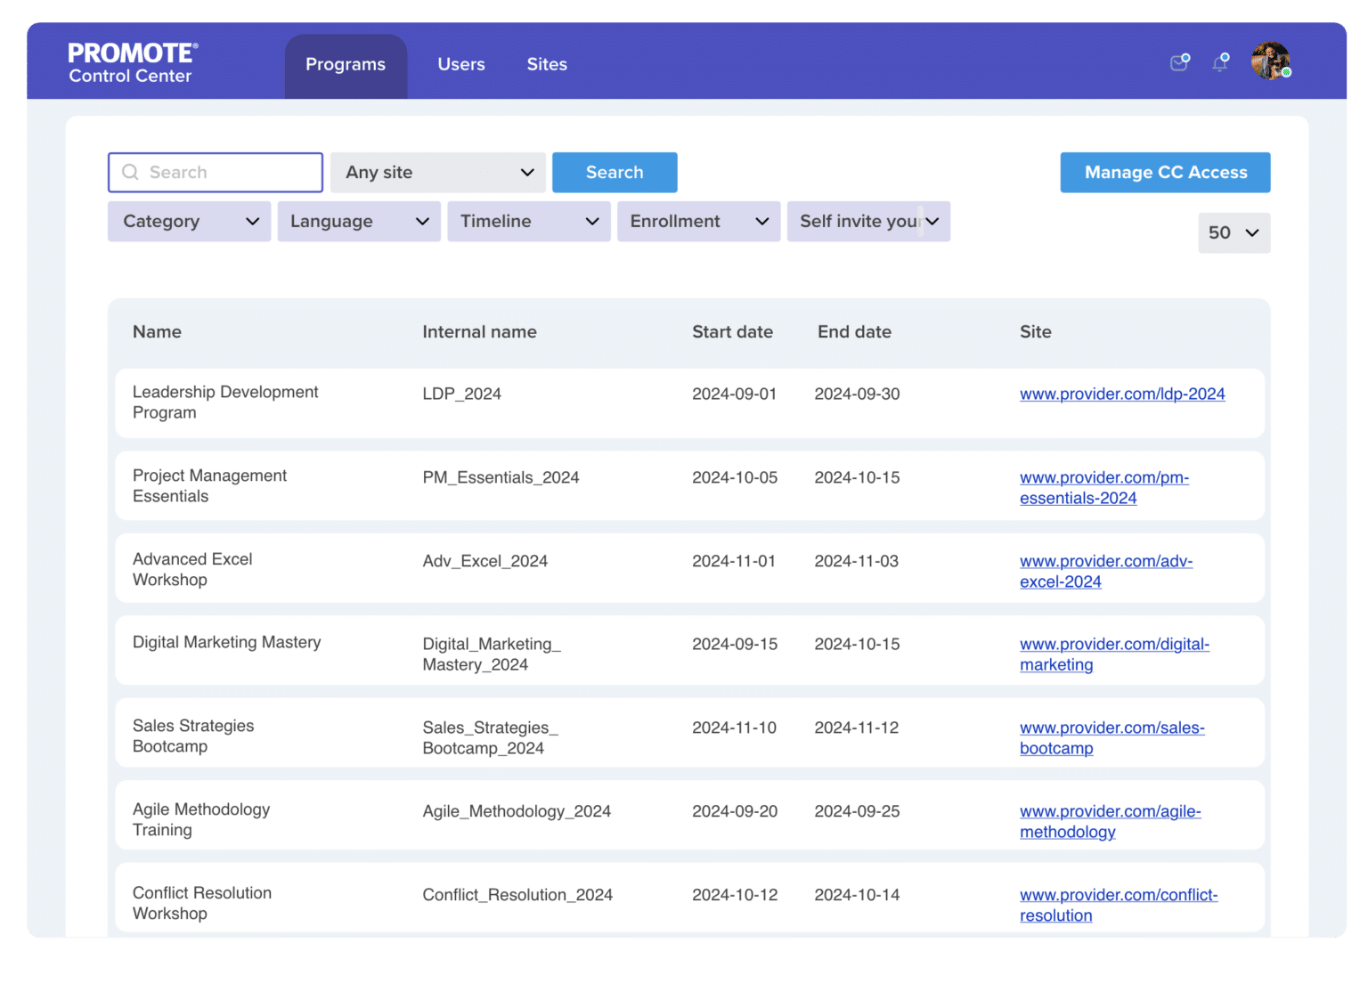
Task: Open the Language filter dropdown
Action: coord(359,221)
